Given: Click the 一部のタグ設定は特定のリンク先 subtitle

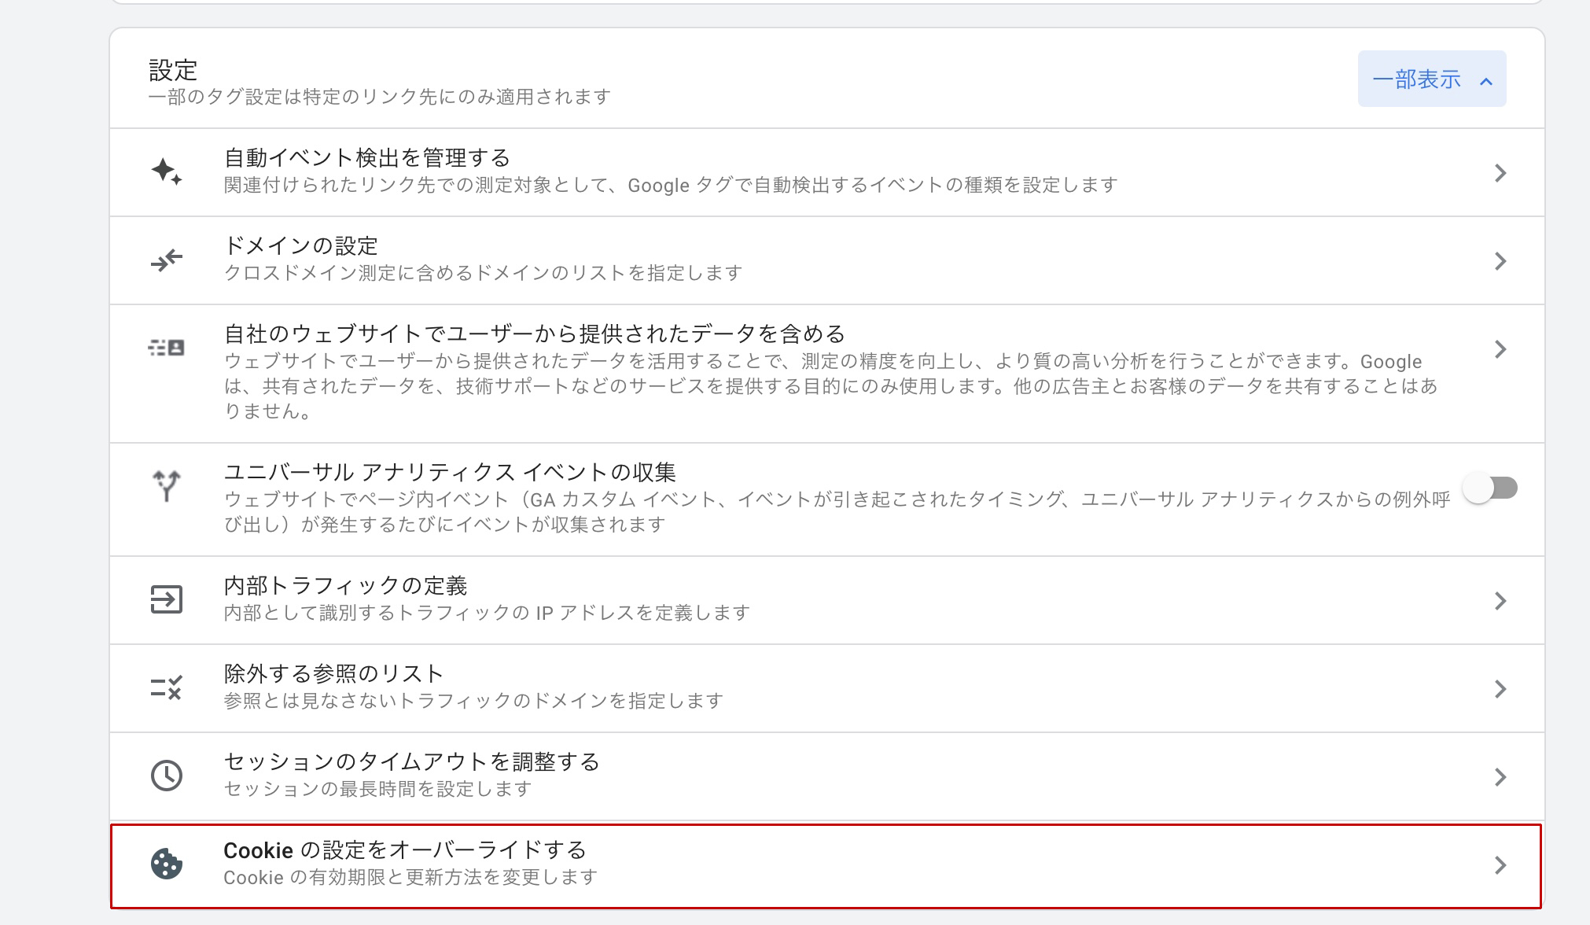Looking at the screenshot, I should (x=380, y=97).
